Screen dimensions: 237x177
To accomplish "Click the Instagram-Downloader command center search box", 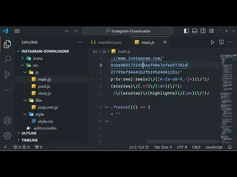I will (127, 31).
